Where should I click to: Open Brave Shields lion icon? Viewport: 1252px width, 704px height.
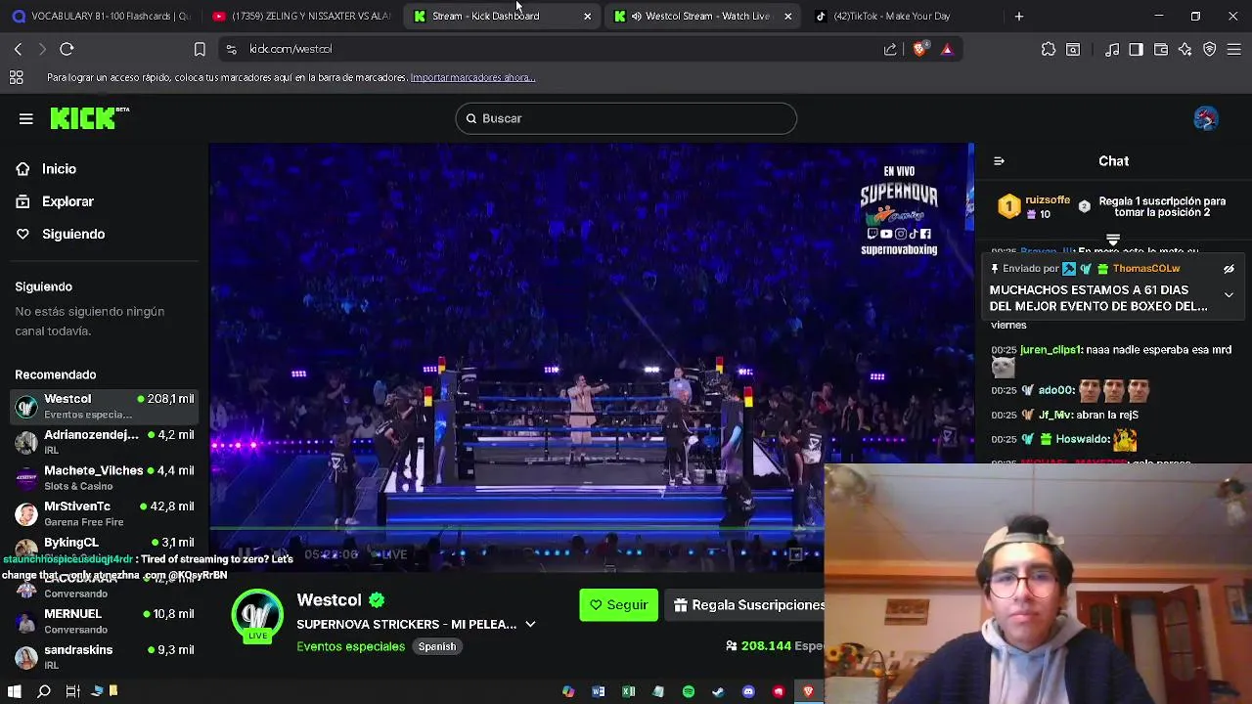click(919, 49)
